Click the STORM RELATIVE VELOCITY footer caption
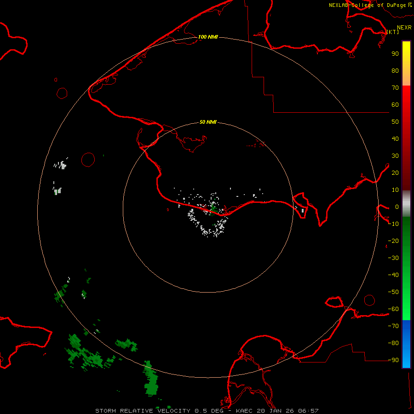This screenshot has width=414, height=414. 207,411
